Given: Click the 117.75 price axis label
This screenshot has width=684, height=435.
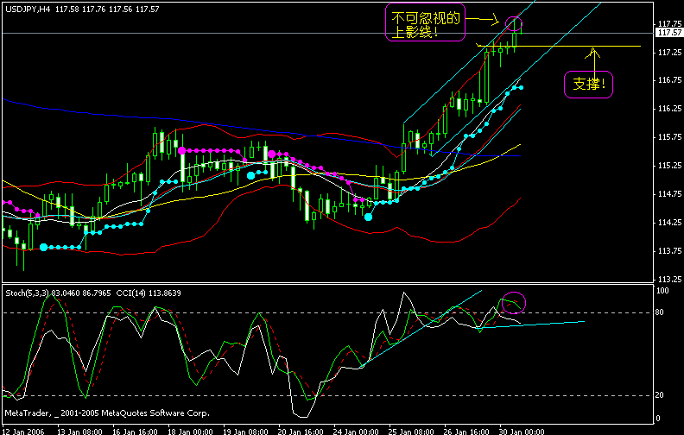Looking at the screenshot, I should [x=669, y=24].
